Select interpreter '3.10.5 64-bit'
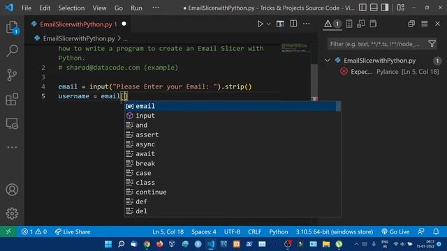Viewport: 447px width, 251px height. tap(335, 231)
